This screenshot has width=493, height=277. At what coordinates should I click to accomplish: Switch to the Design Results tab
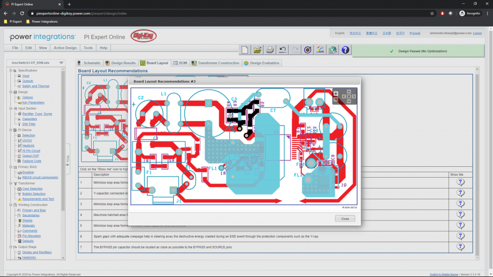click(x=120, y=63)
